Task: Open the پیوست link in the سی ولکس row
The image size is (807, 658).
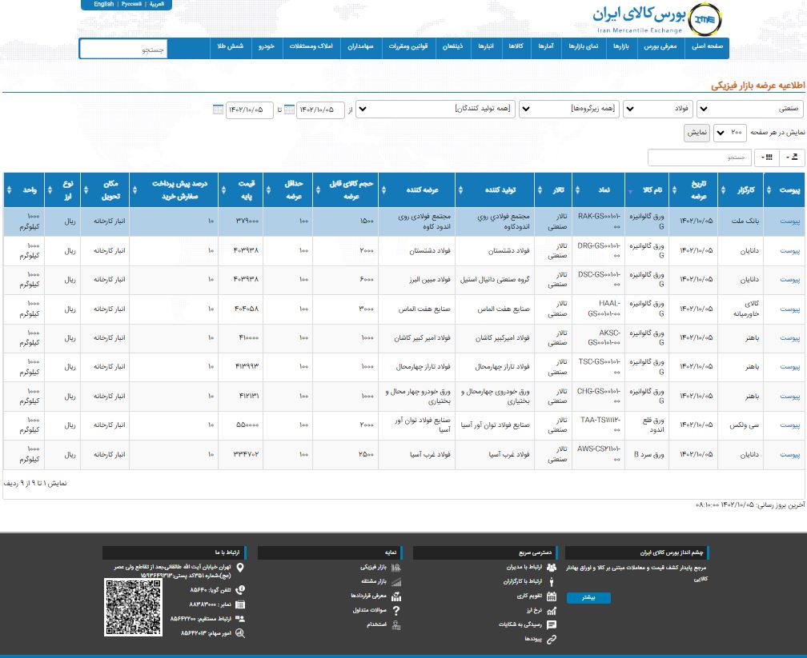Action: pos(790,425)
